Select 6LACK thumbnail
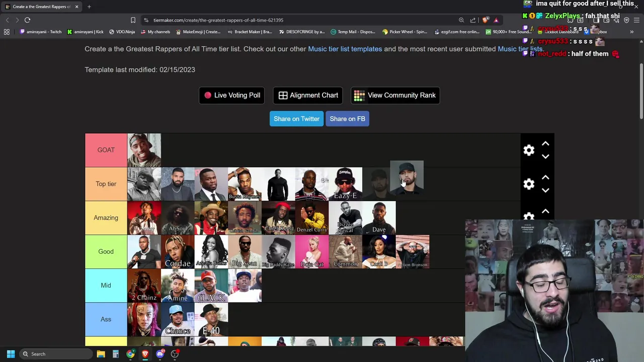Viewport: 644px width, 362px height. pos(211,285)
